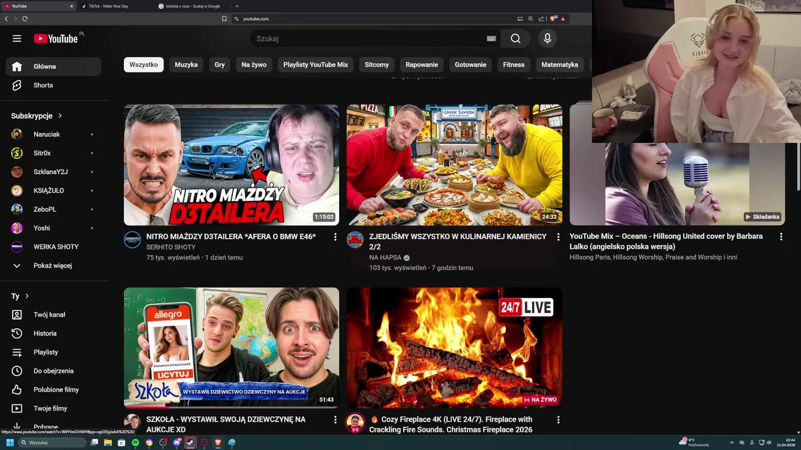The image size is (801, 450).
Task: Open more options for SZKOŁA video
Action: [x=335, y=420]
